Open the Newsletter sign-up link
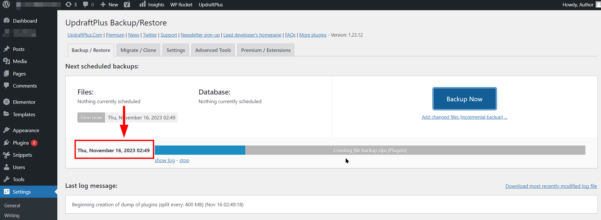 (200, 35)
